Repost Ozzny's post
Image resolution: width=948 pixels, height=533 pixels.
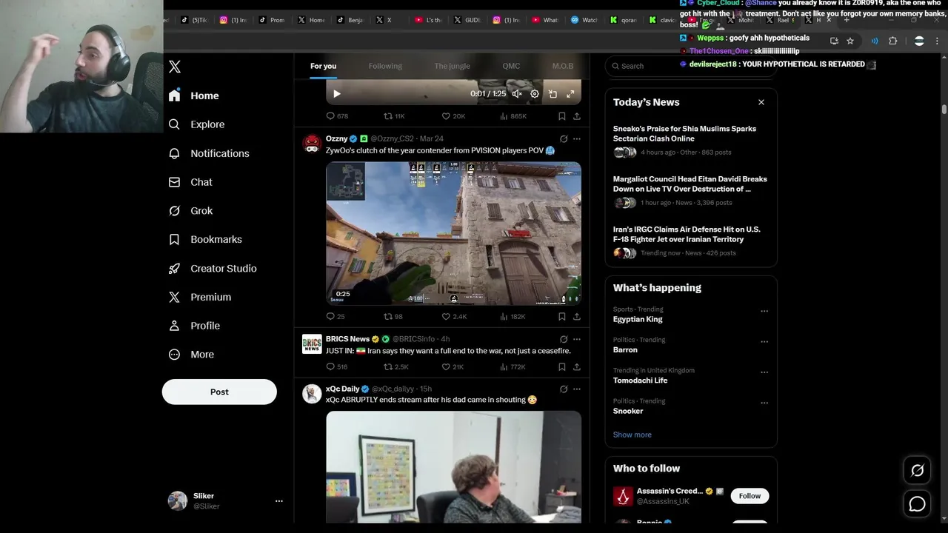pyautogui.click(x=393, y=316)
